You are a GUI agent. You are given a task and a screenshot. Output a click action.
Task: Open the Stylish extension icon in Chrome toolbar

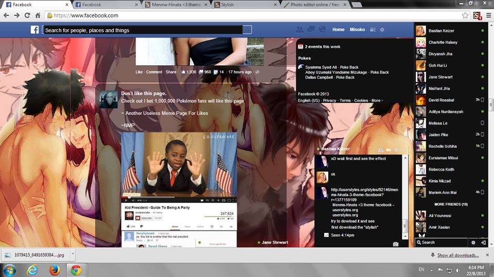click(477, 15)
